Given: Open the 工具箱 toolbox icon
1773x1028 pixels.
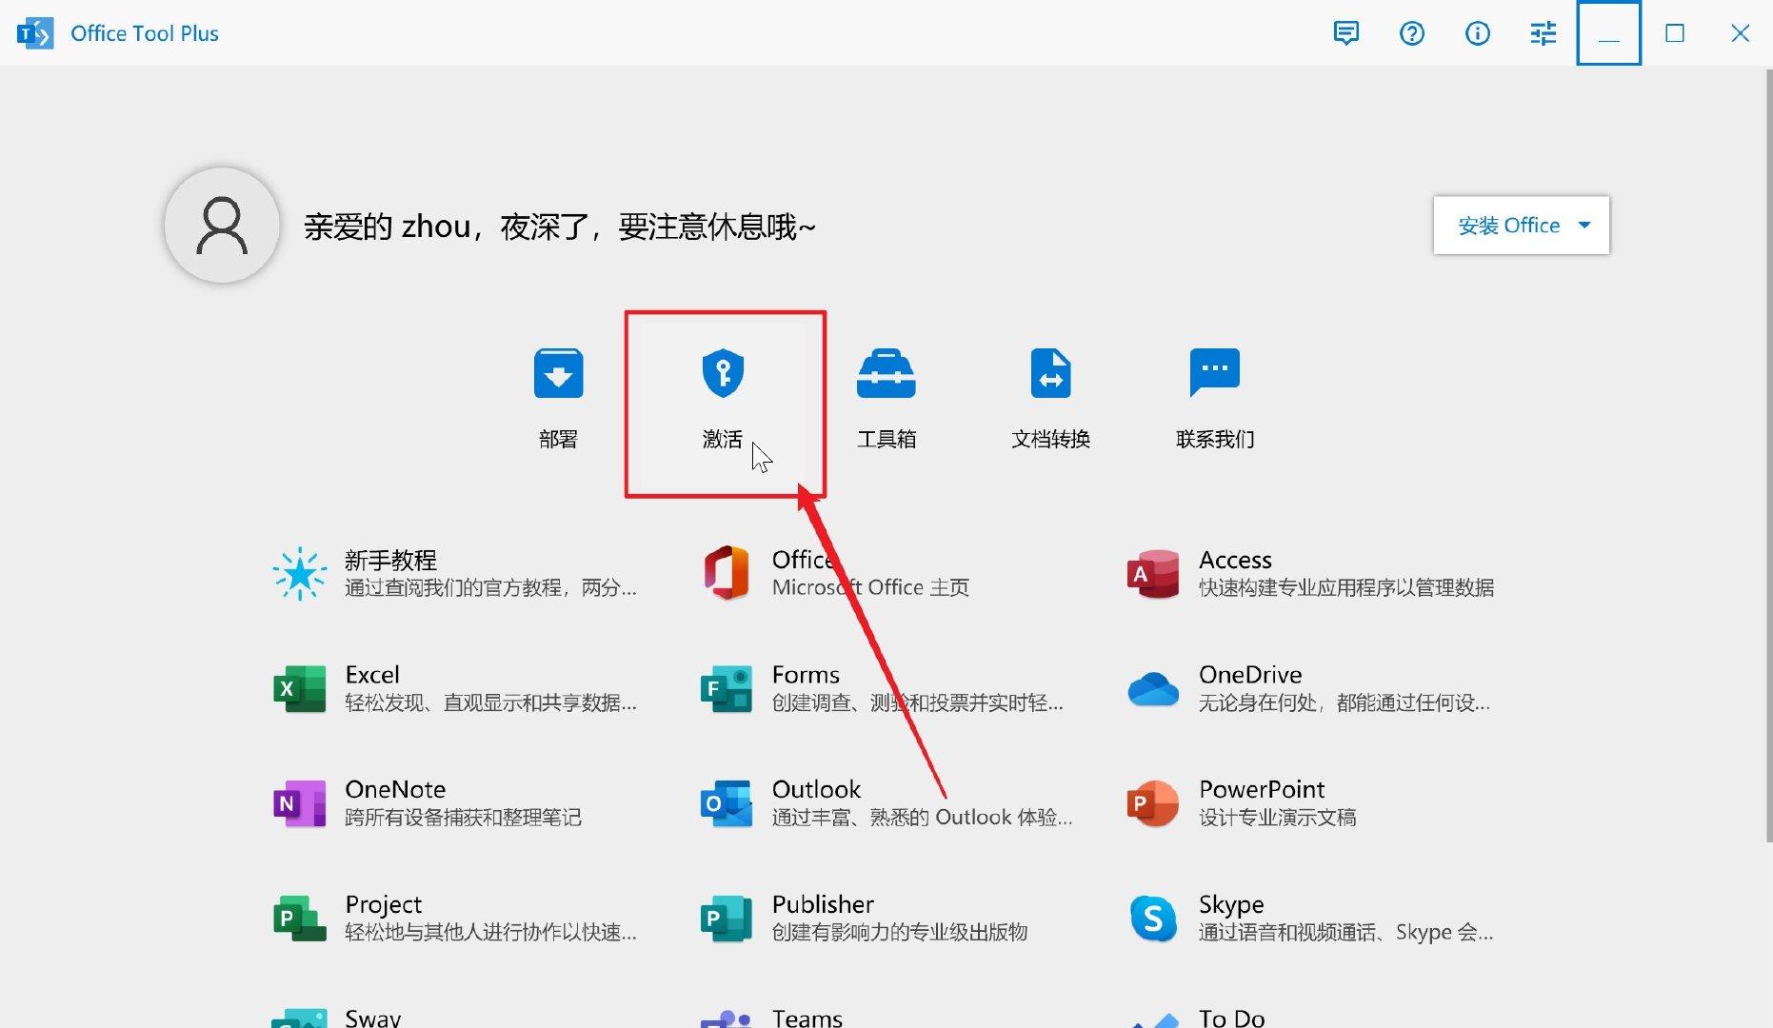Looking at the screenshot, I should tap(886, 373).
